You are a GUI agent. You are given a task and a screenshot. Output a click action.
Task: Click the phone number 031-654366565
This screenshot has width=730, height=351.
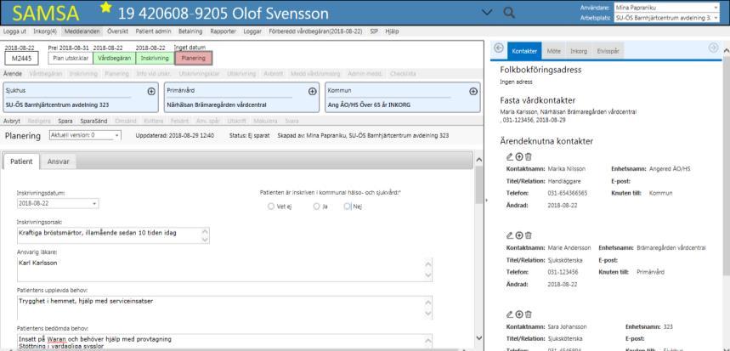(x=568, y=193)
